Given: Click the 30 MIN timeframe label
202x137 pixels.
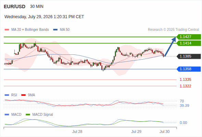Looking at the screenshot, I should click(37, 7).
